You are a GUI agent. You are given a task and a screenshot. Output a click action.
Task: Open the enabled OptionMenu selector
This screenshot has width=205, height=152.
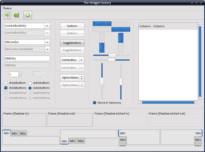72,78
